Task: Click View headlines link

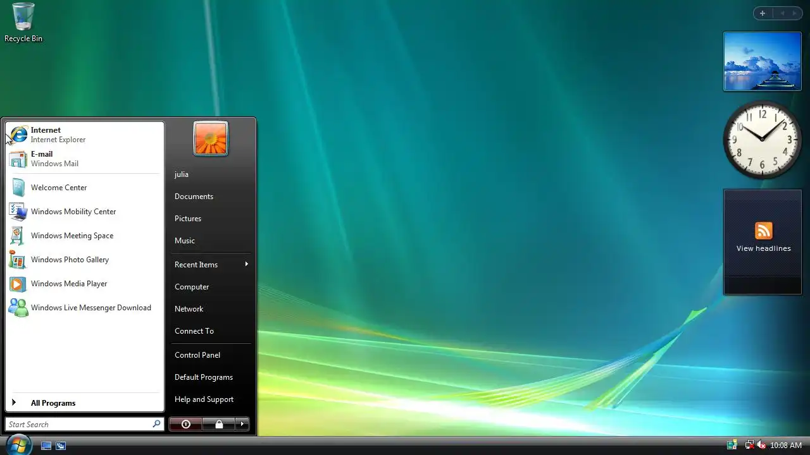Action: click(x=764, y=248)
